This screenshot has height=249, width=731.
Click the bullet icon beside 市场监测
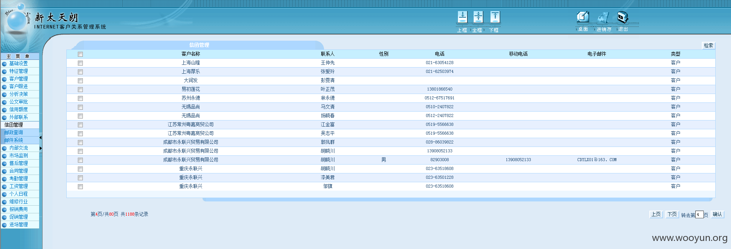coord(5,156)
